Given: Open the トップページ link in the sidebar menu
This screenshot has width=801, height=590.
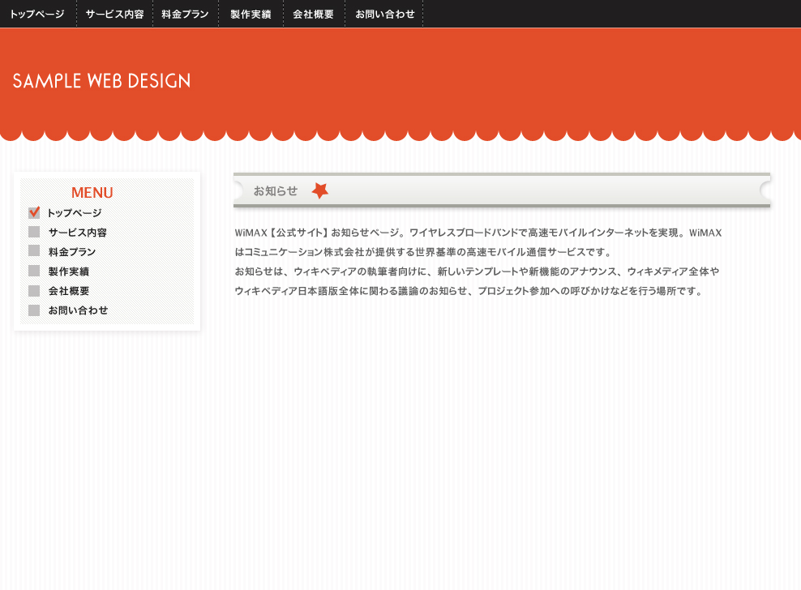Looking at the screenshot, I should [75, 213].
